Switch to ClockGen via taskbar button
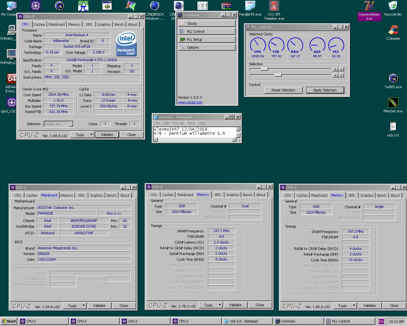Viewport: 407px width, 326px height. tap(298, 321)
